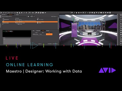
Task: Click the expand arrows icon in the viewport toolbar
Action: [x=74, y=13]
